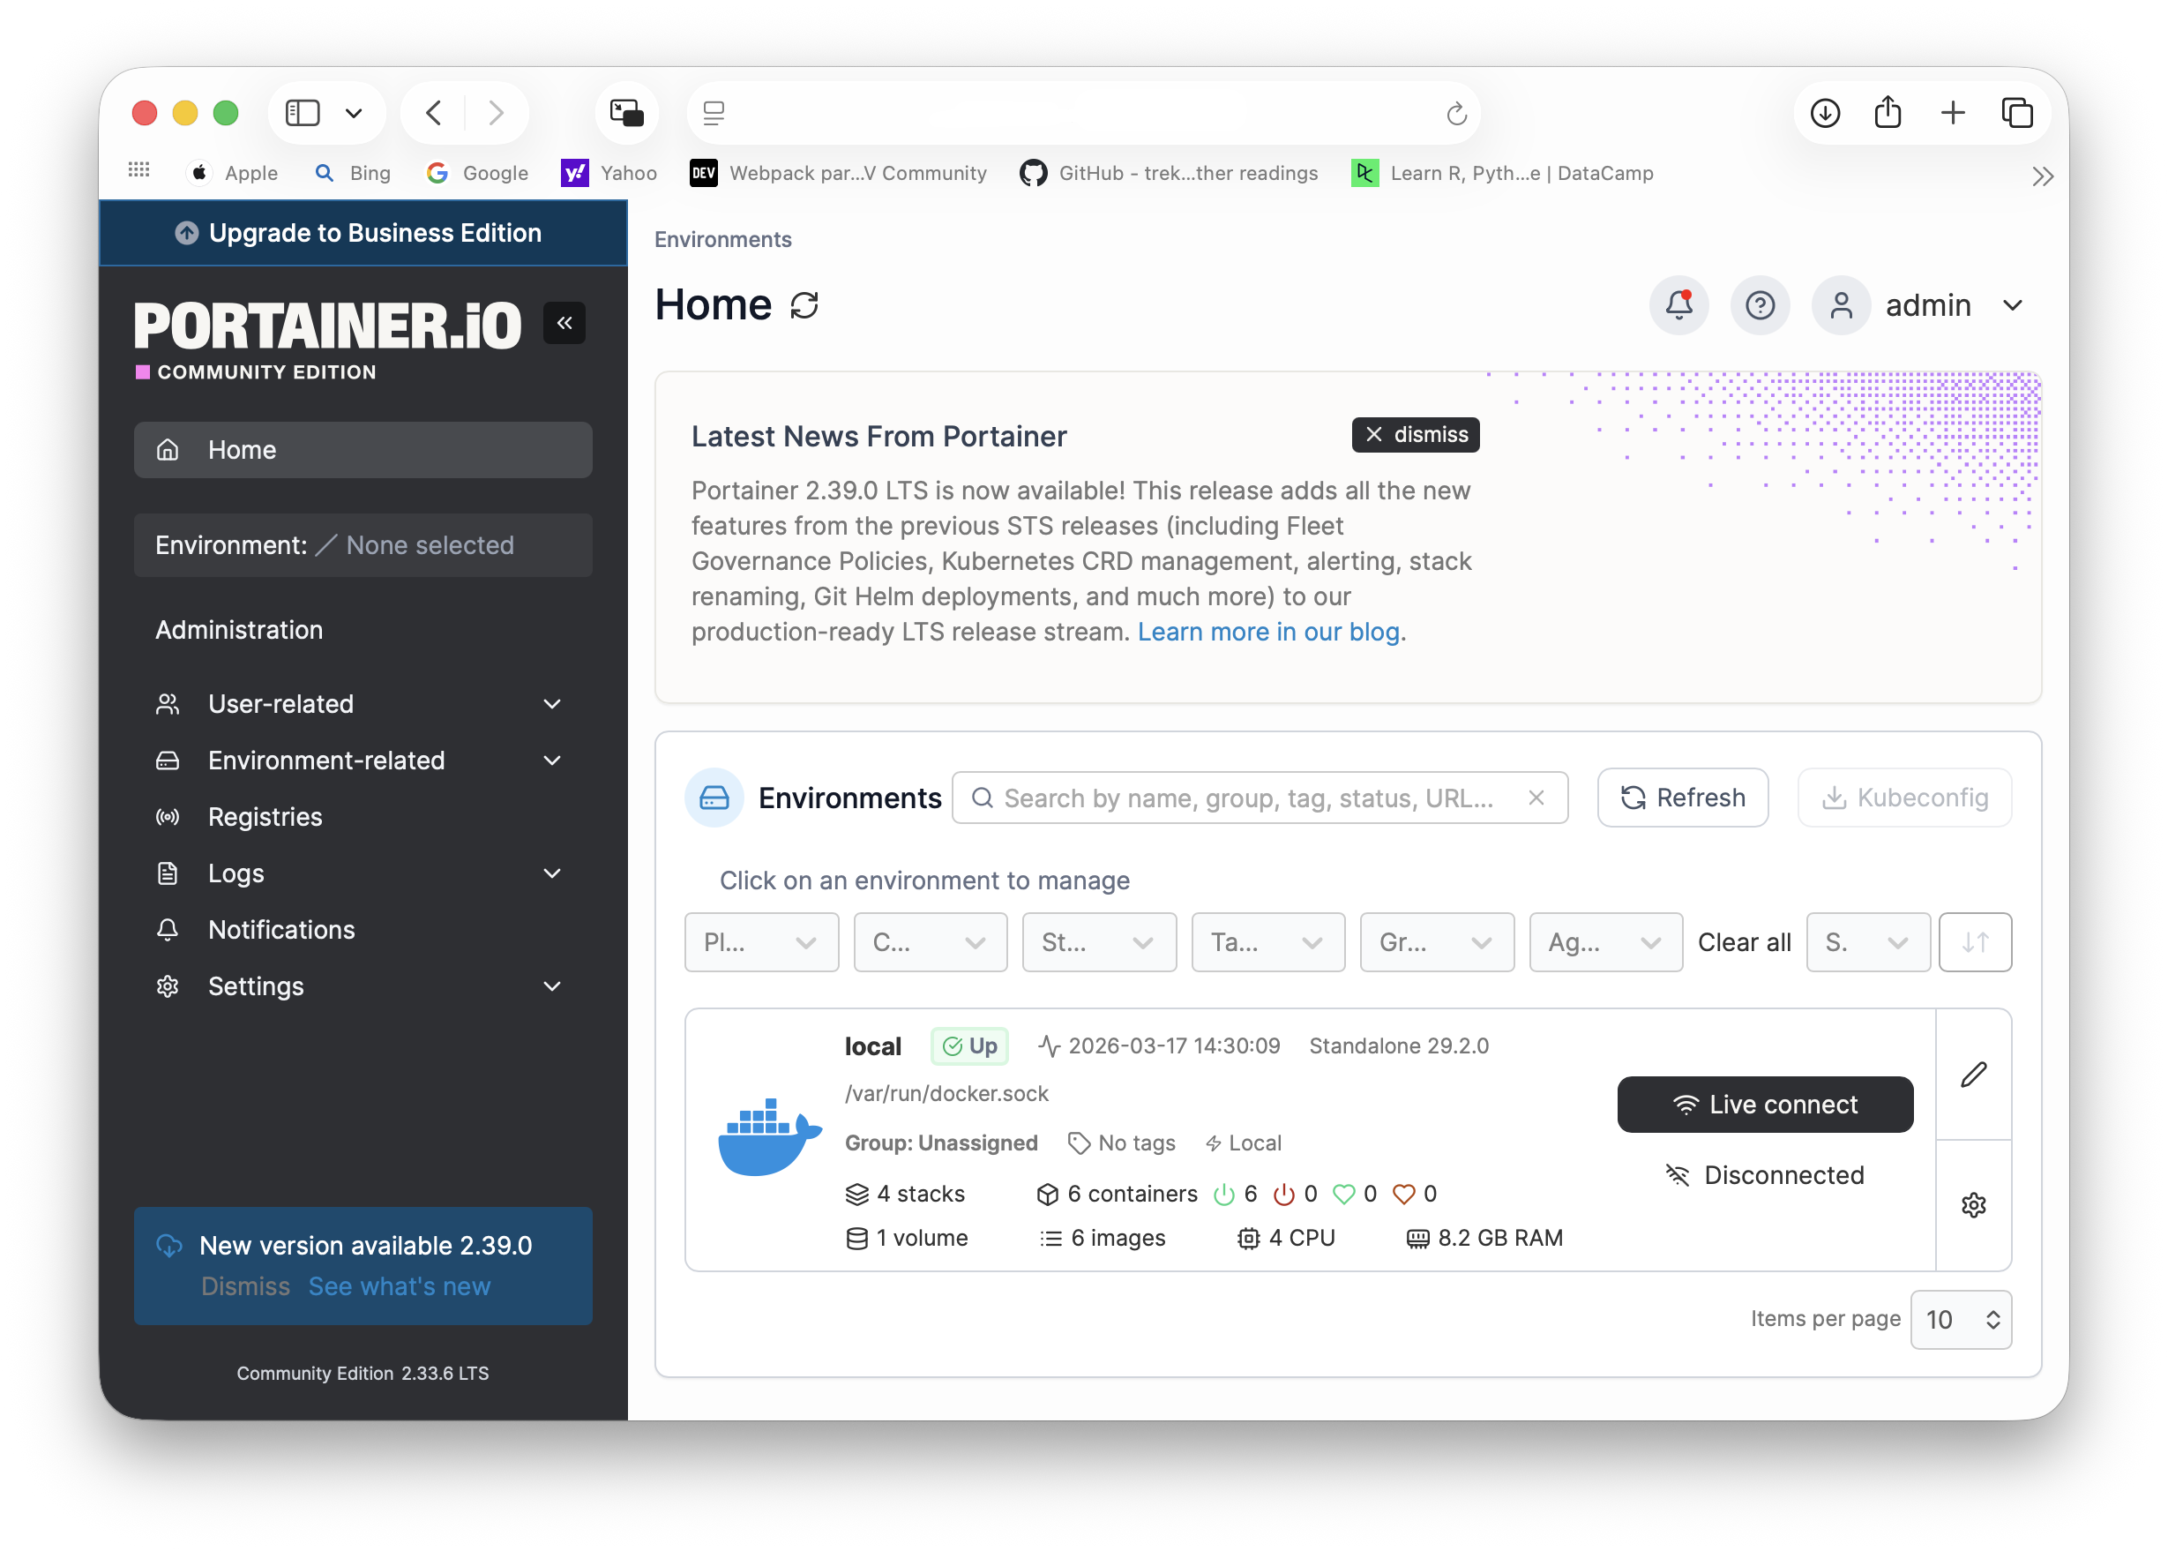This screenshot has height=1551, width=2168.
Task: Dismiss the Latest News banner
Action: pos(1415,435)
